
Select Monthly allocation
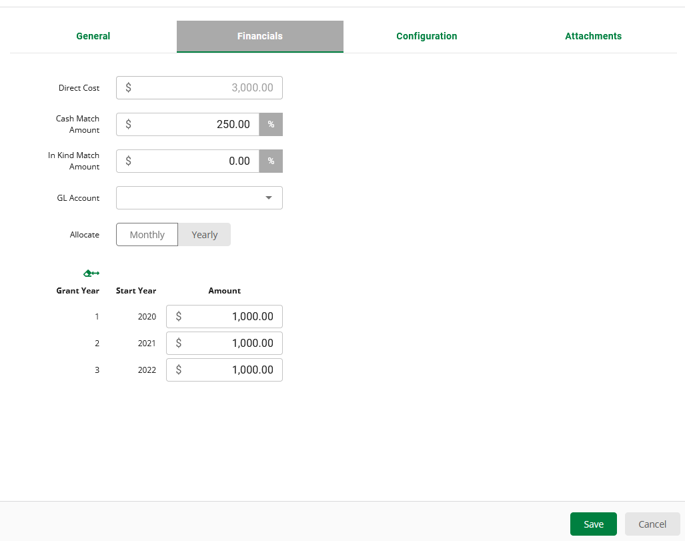147,235
